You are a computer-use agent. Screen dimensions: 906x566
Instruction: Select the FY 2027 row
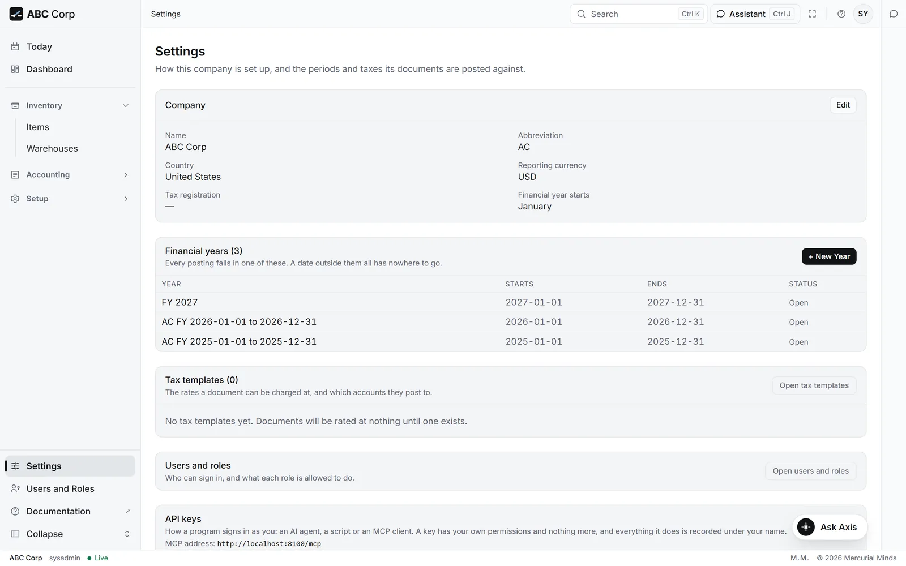tap(511, 303)
